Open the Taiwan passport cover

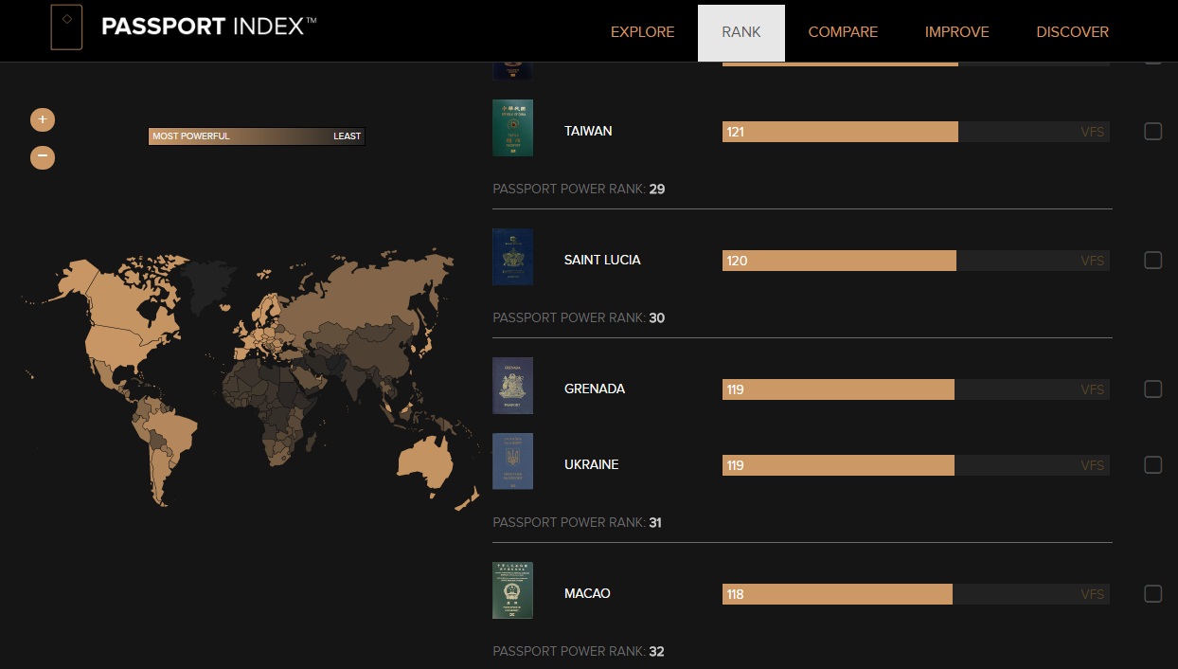[x=512, y=128]
